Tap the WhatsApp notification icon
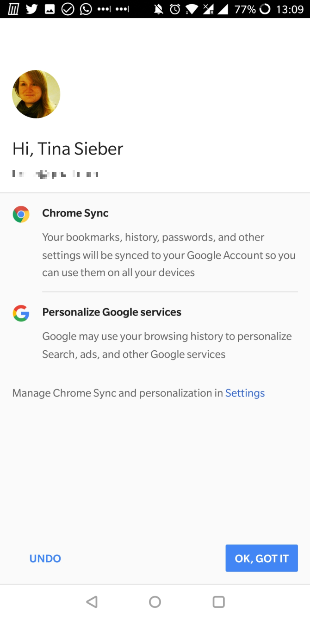310x620 pixels. (86, 9)
